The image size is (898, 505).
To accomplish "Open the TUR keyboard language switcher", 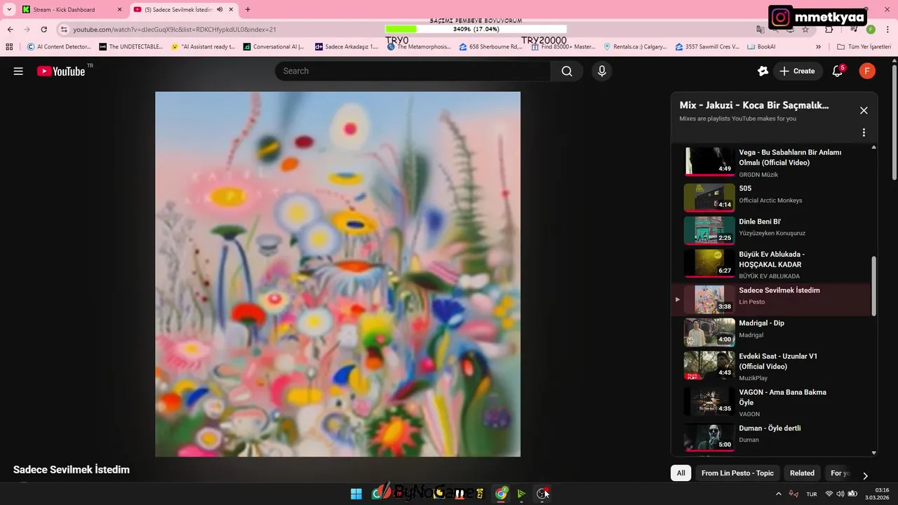I will coord(812,494).
